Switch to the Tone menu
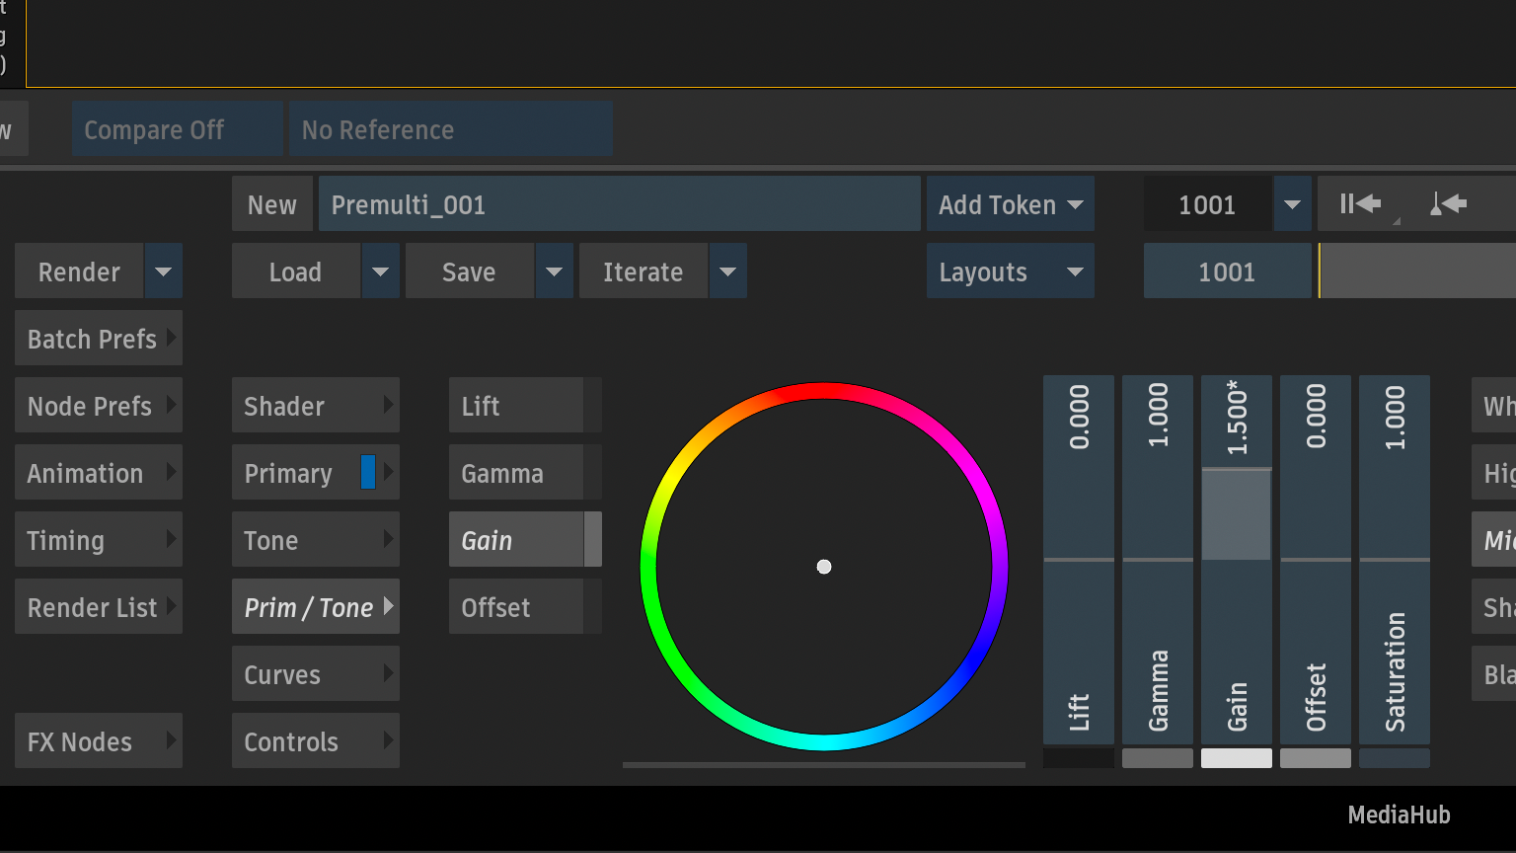Image resolution: width=1516 pixels, height=853 pixels. point(316,540)
